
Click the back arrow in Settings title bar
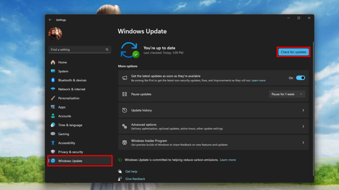[x=50, y=20]
